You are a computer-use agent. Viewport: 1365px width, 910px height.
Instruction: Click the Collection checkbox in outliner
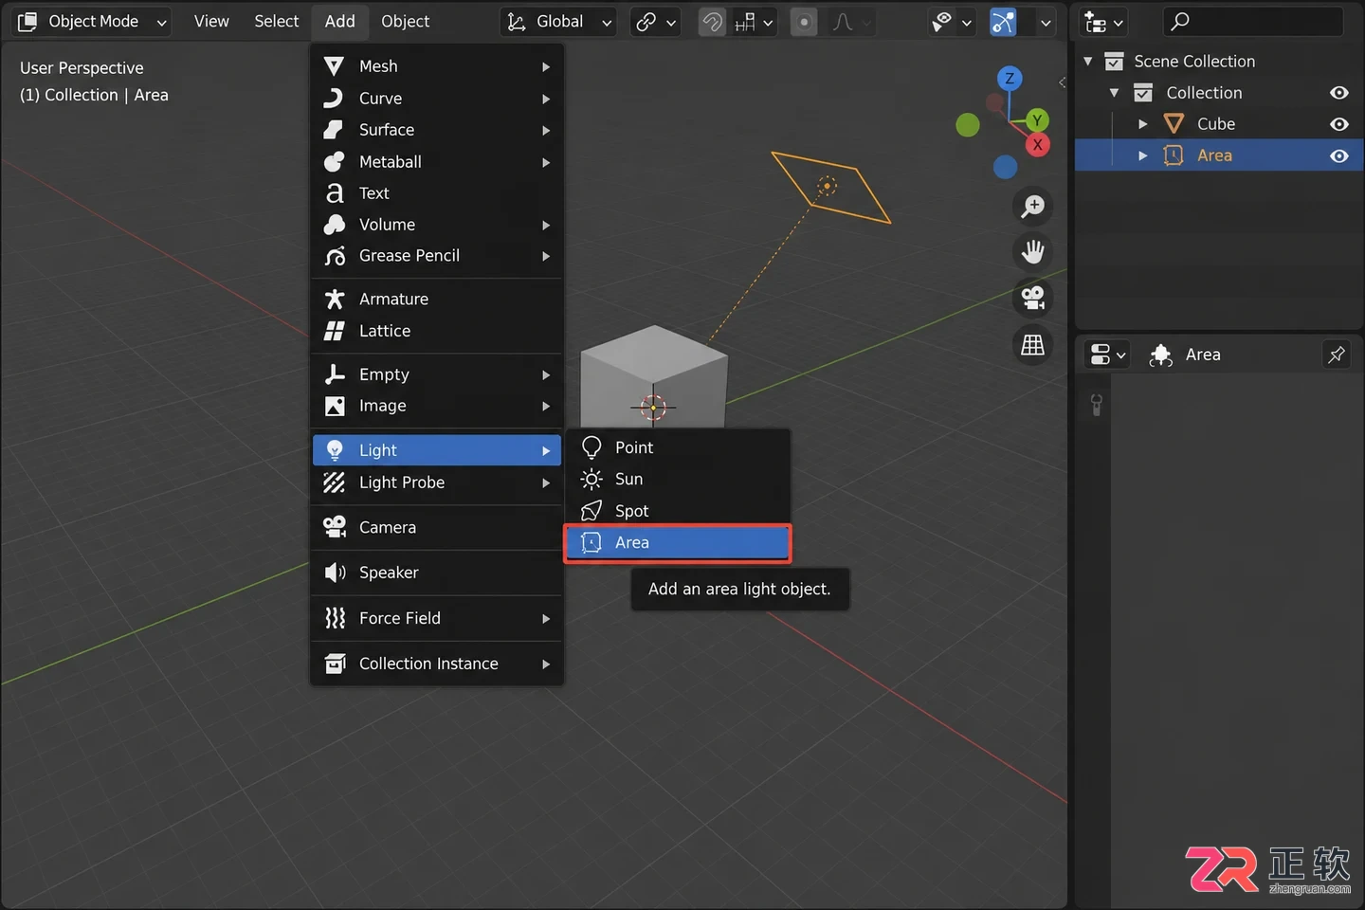click(x=1143, y=93)
